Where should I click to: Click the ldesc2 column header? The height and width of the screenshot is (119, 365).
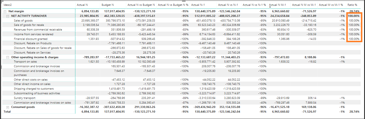(8, 5)
